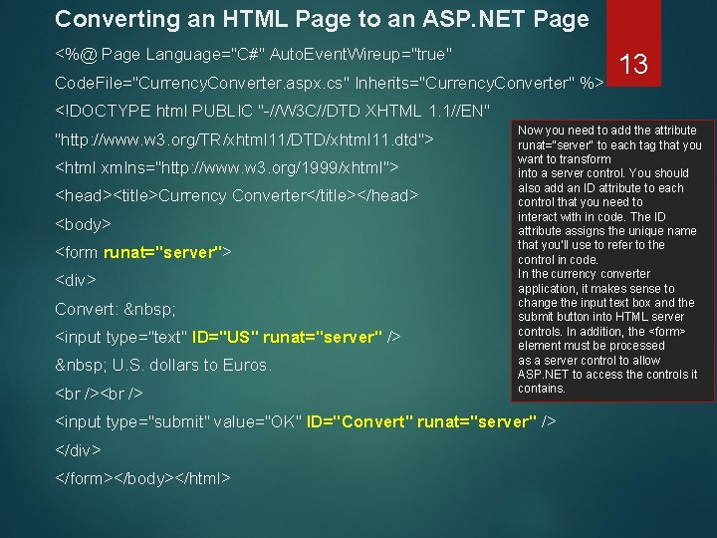This screenshot has height=538, width=717.
Task: Click the line starting "<%@ Page Language"
Action: click(x=253, y=55)
